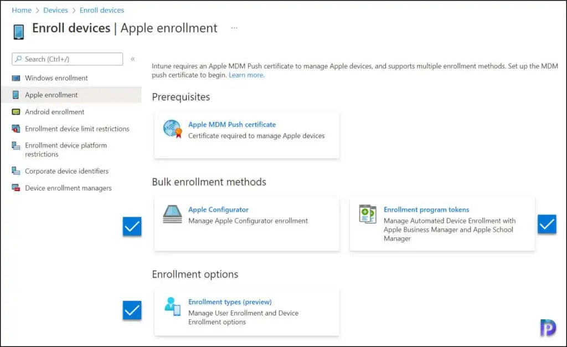This screenshot has height=347, width=567.
Task: Click 'Manage Apple Configurator enrollment' description
Action: coord(248,221)
